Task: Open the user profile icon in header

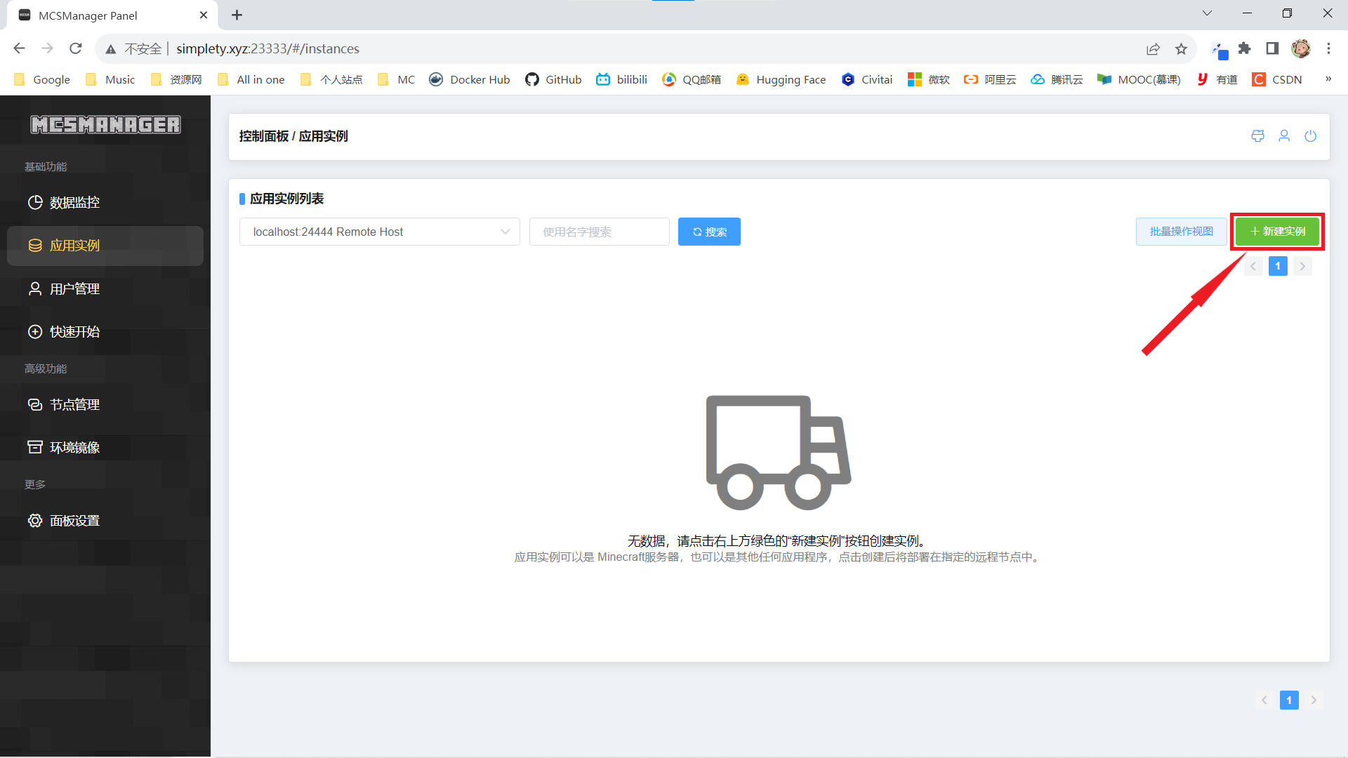Action: pos(1284,136)
